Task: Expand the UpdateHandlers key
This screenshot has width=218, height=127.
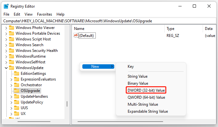Action: [11, 97]
